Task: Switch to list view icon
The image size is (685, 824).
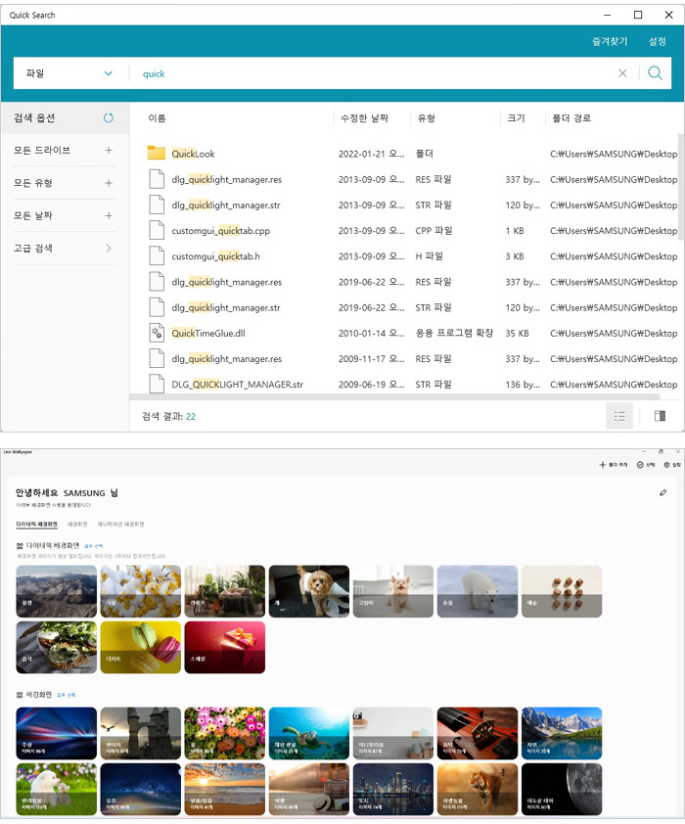Action: point(618,416)
